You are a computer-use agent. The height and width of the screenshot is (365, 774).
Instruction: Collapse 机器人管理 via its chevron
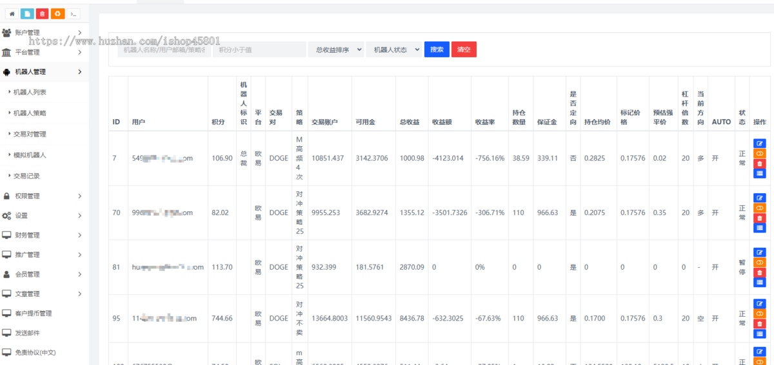point(79,72)
